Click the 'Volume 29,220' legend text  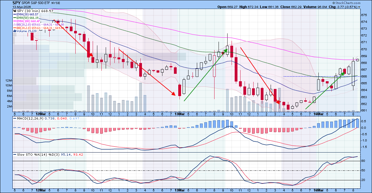[x=26, y=31]
